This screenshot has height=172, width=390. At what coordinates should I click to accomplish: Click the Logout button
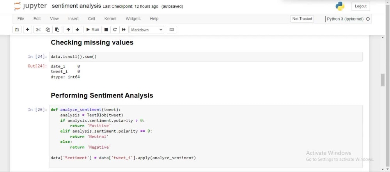coord(361,6)
